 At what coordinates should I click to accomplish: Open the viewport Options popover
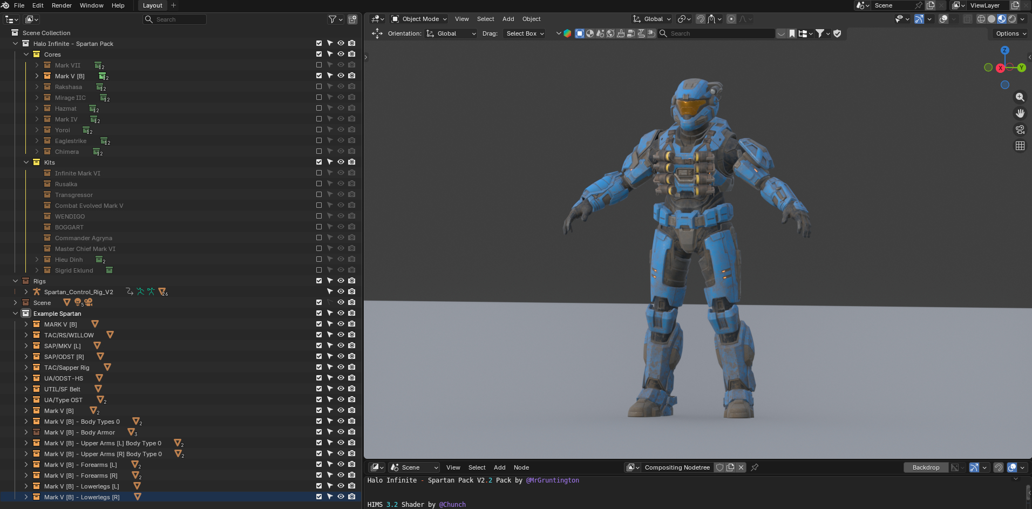pos(1010,33)
